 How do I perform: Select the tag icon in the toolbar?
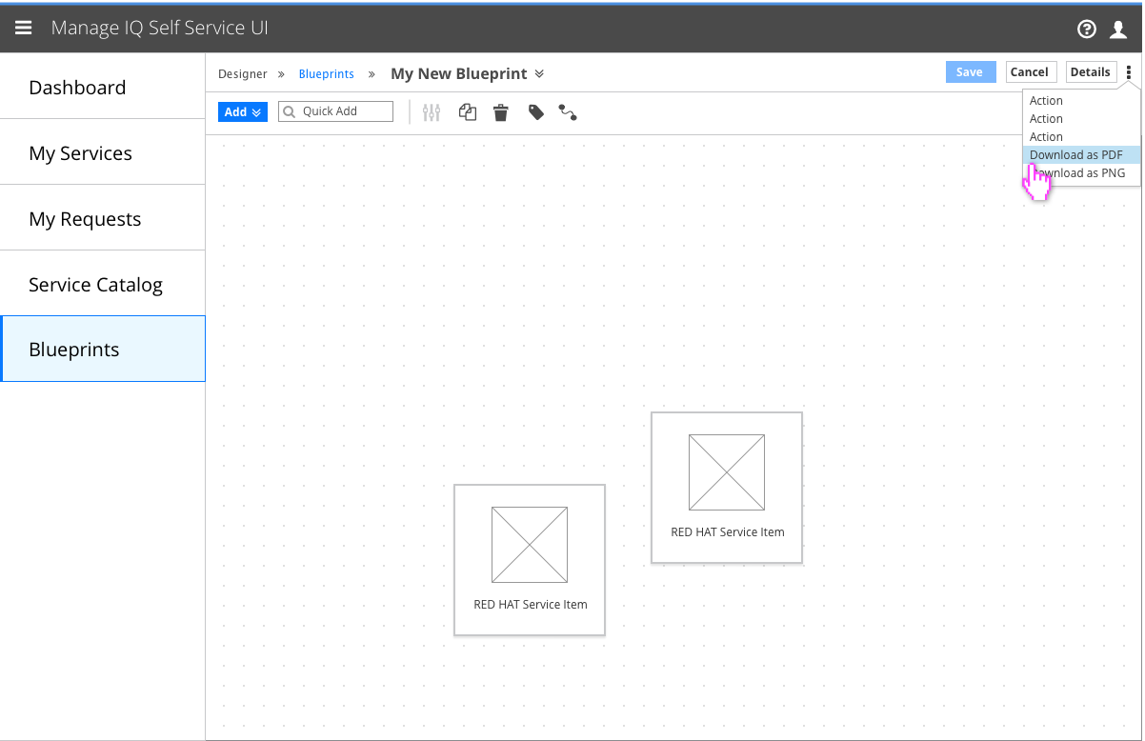coord(535,111)
